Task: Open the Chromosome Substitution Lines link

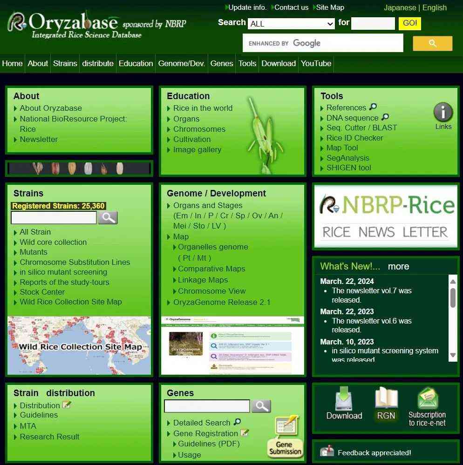Action: tap(75, 263)
